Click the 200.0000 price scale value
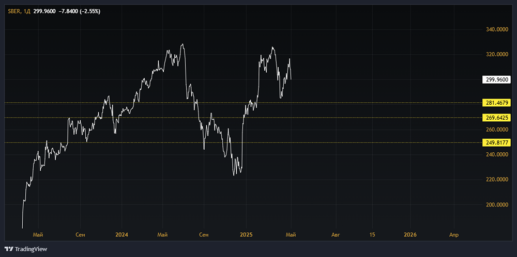This screenshot has width=517, height=257. tap(496, 205)
